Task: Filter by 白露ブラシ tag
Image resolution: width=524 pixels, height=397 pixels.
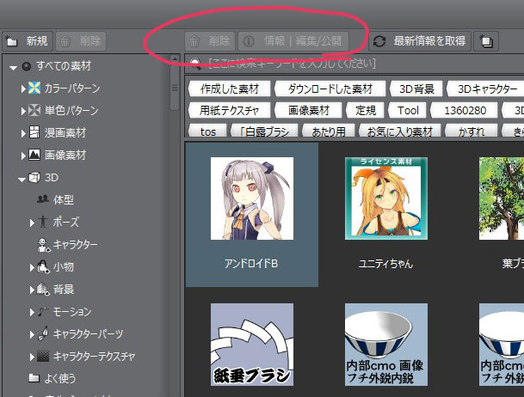Action: click(x=265, y=131)
